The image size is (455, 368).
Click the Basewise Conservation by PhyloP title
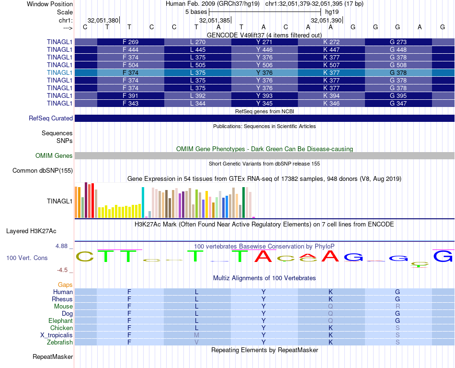[264, 247]
